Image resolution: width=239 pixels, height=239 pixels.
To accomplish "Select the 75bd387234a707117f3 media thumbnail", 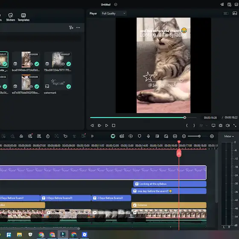I will 58,60.
